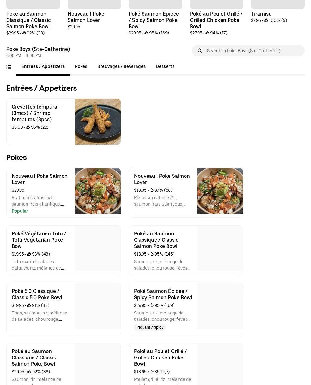The image size is (311, 385).
Task: Click thumbs-up icon on Classic 5.0 Poke Bowl
Action: [29, 305]
